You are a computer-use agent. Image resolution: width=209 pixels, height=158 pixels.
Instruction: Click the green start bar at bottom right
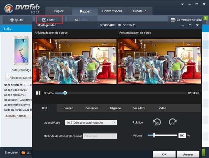pos(204,153)
